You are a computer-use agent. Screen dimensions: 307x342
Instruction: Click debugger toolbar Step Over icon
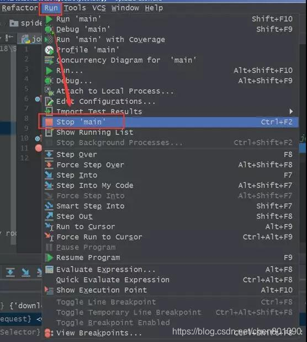click(10, 272)
